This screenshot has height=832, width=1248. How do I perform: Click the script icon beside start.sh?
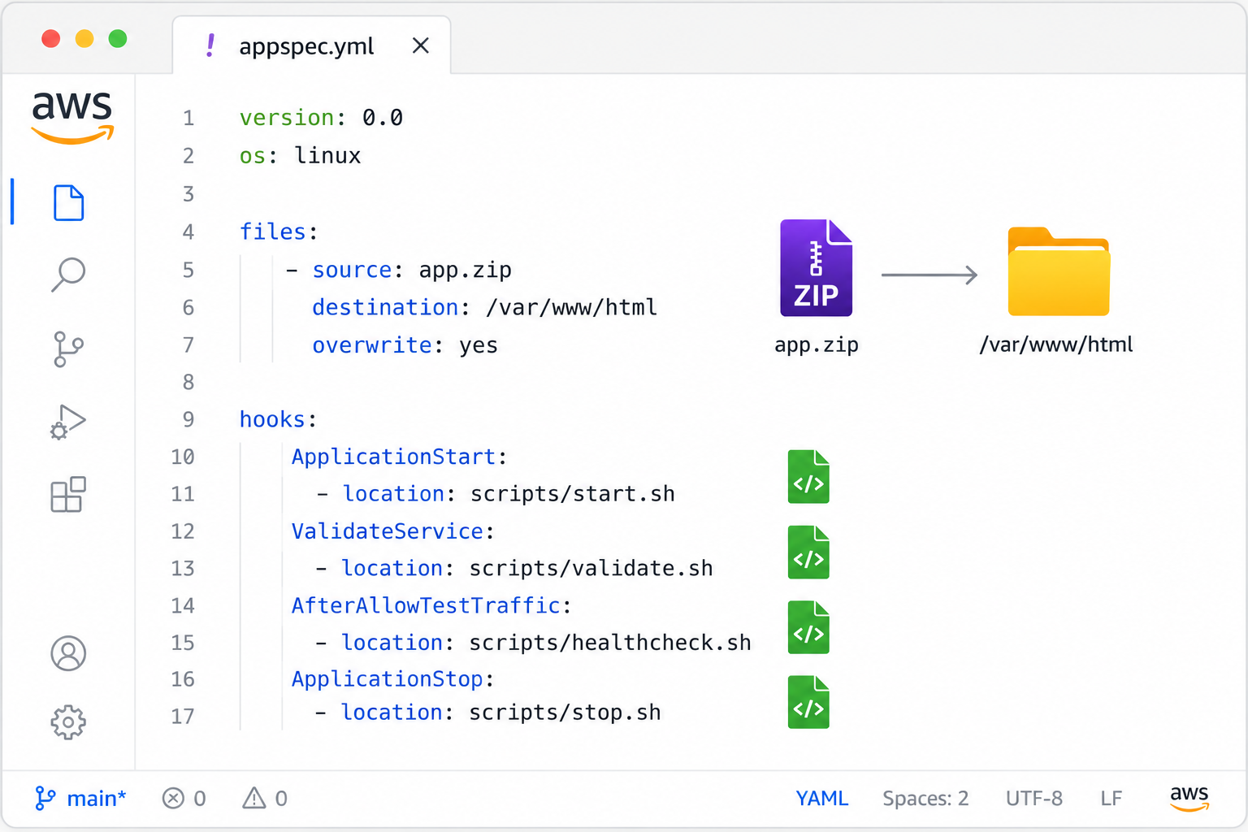(x=808, y=477)
